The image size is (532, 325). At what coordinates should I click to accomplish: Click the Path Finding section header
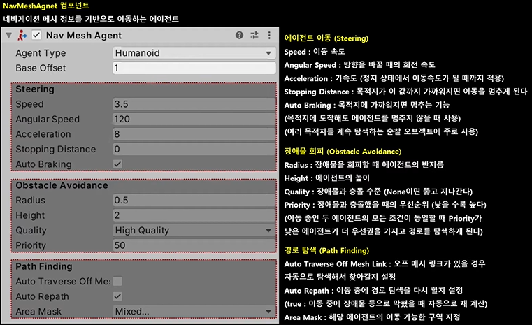44,267
